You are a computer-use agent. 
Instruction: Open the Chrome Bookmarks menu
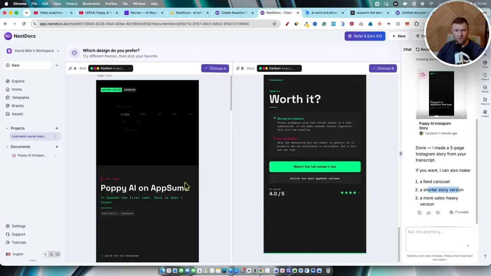[x=91, y=3]
